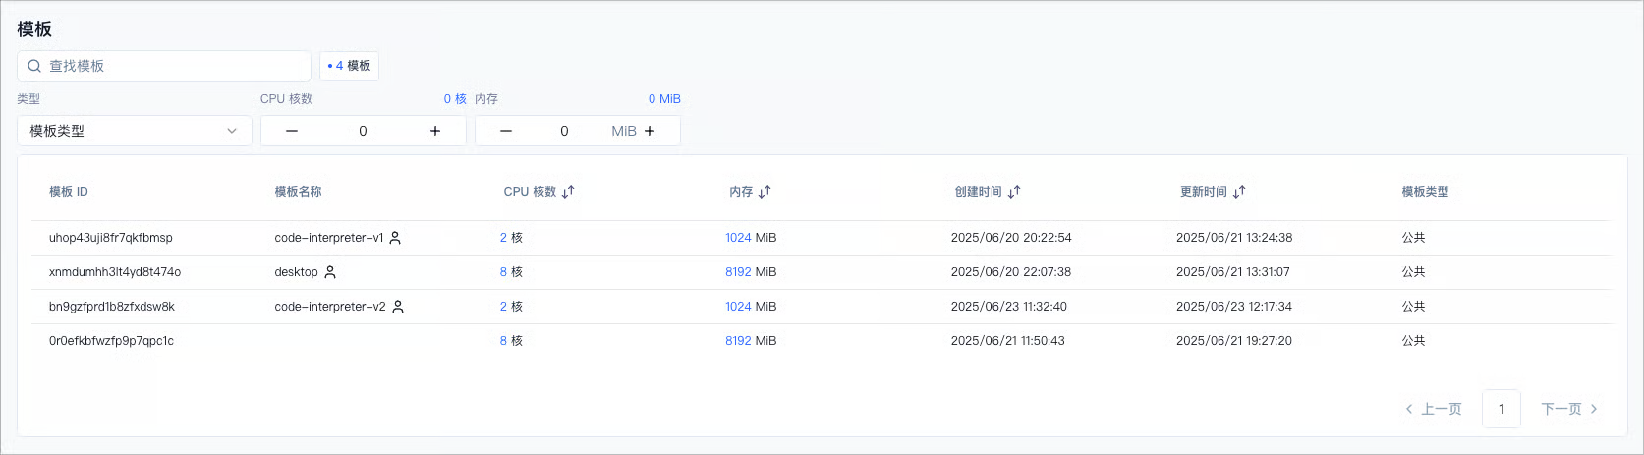Sort table by 创建时间 column

[x=1014, y=192]
